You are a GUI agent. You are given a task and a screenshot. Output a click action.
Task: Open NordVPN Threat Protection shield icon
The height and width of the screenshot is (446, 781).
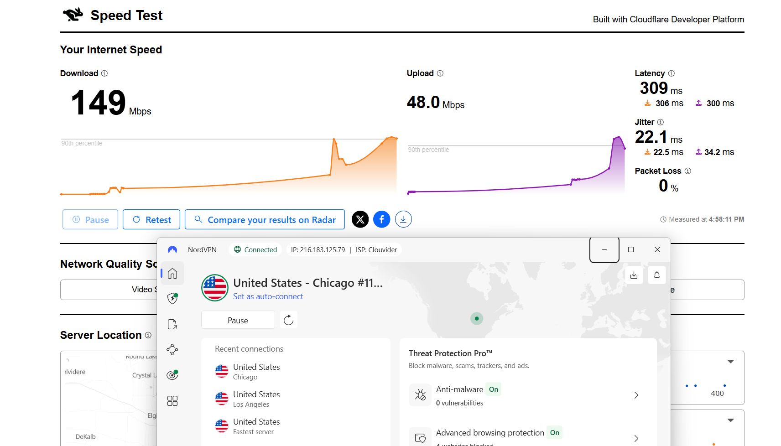(172, 298)
